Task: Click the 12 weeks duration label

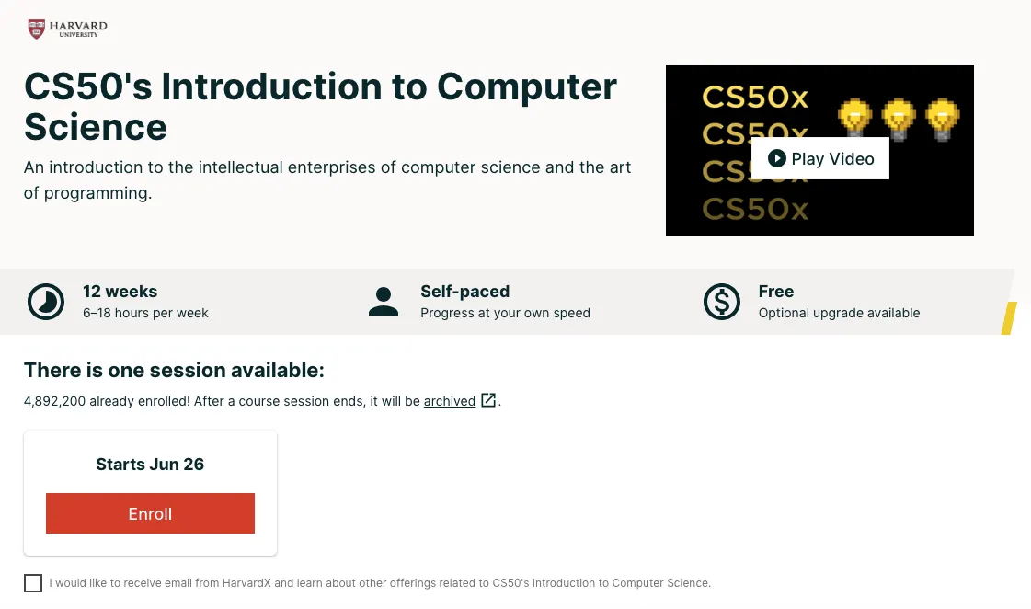Action: pyautogui.click(x=120, y=292)
